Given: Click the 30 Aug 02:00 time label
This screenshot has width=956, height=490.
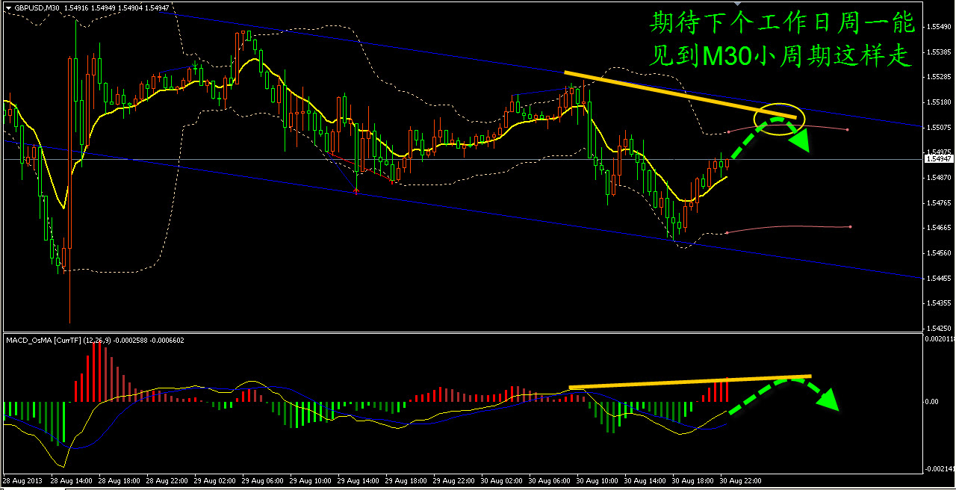Looking at the screenshot, I should 501,480.
